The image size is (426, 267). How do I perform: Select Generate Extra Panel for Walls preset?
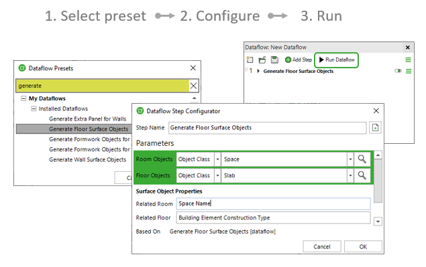click(x=87, y=119)
